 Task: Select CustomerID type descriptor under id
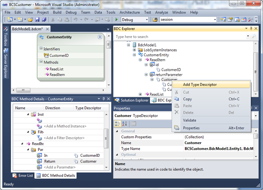tap(171, 70)
